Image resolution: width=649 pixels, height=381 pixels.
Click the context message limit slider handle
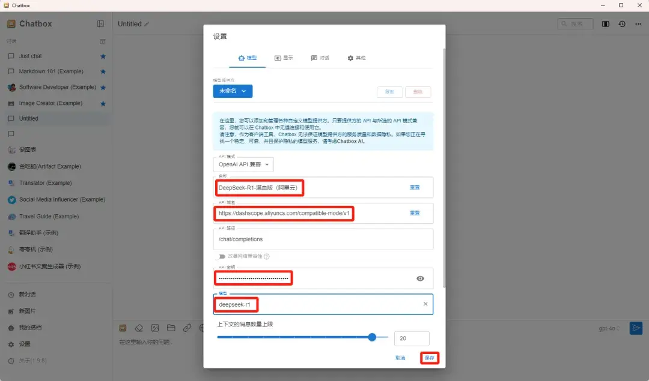(372, 337)
